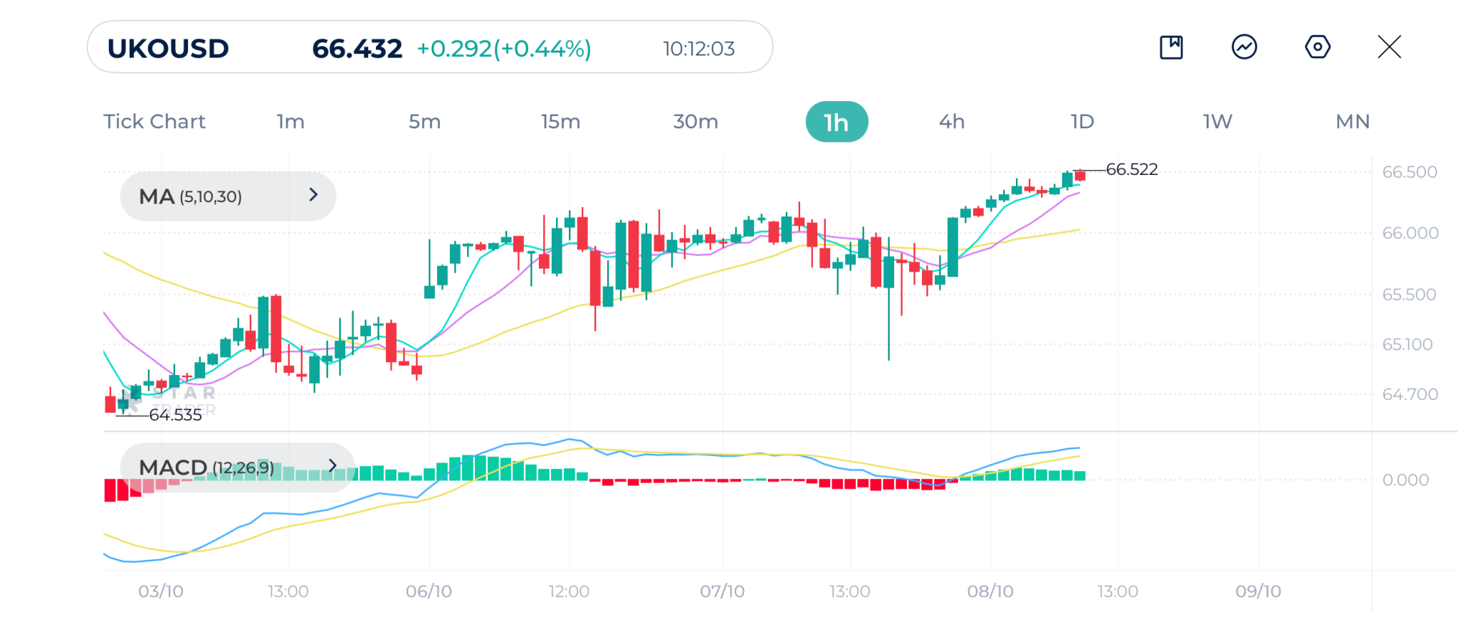
Task: Close the chart with X icon
Action: pyautogui.click(x=1389, y=48)
